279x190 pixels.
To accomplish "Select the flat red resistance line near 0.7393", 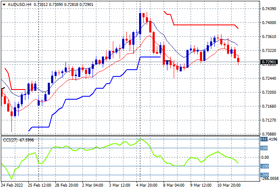I will tap(205, 25).
